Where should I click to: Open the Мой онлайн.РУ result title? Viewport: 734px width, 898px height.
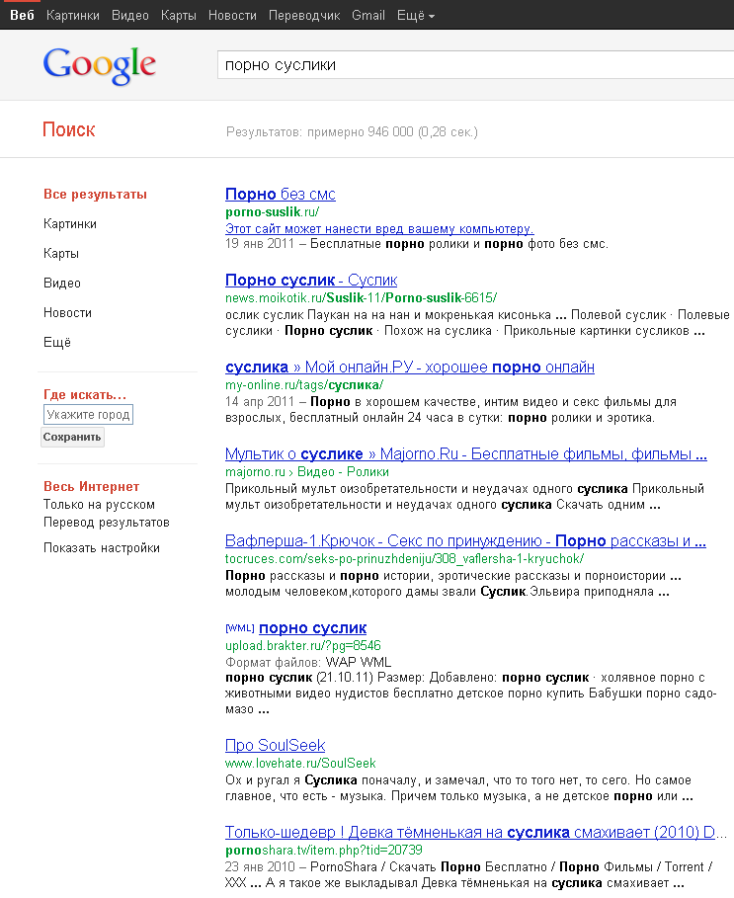(x=410, y=367)
